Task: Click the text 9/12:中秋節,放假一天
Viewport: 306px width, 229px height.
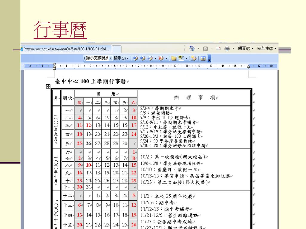Action: (166, 127)
